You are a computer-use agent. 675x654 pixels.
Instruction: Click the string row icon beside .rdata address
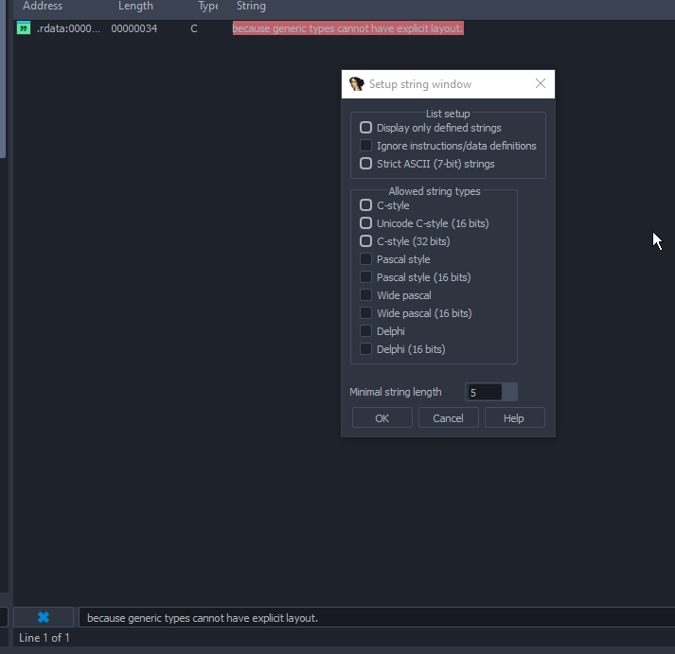pos(24,28)
